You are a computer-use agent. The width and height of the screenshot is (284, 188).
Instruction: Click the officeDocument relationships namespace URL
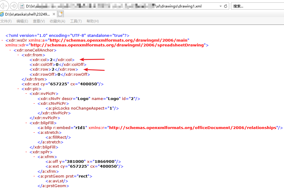click(x=193, y=128)
